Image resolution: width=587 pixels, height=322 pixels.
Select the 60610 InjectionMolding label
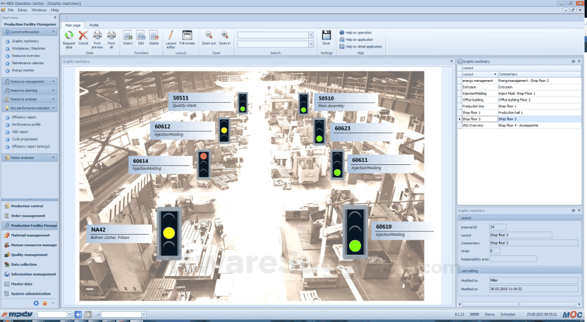pyautogui.click(x=404, y=230)
